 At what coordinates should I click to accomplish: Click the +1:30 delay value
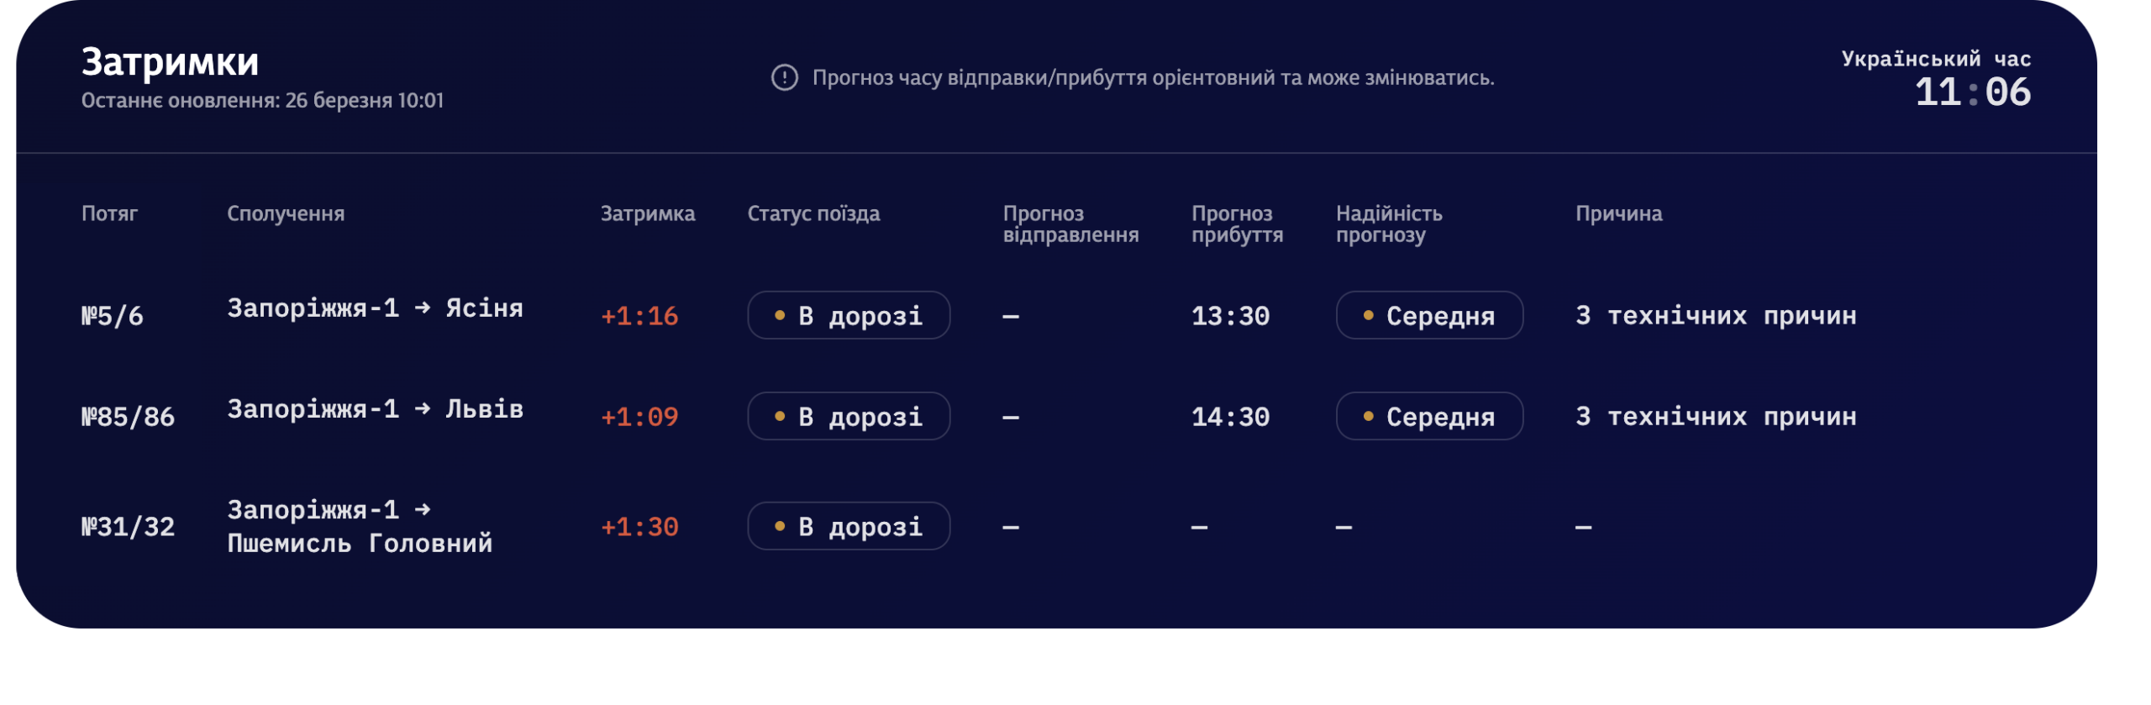tap(639, 527)
